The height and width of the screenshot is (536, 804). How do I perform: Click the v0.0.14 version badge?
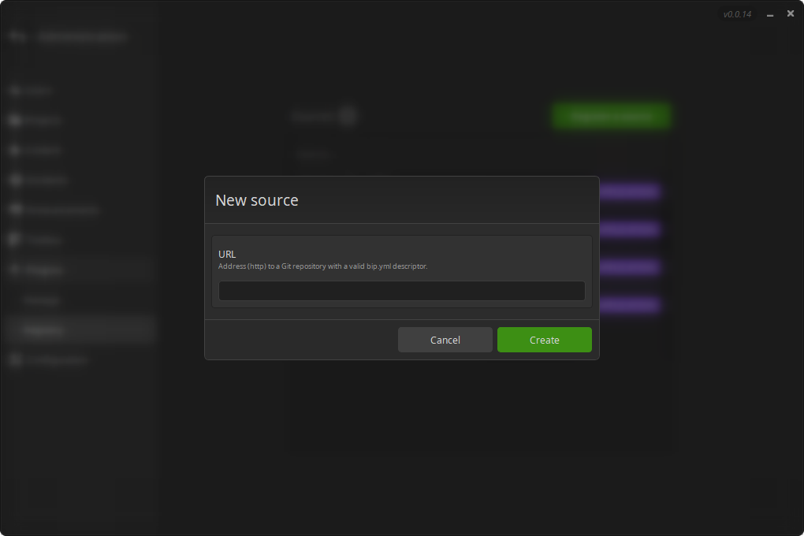737,14
